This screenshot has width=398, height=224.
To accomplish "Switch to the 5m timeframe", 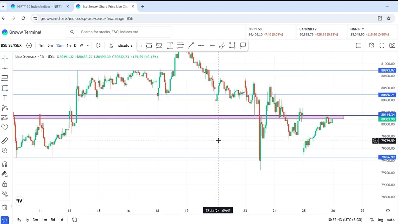I will (50, 45).
